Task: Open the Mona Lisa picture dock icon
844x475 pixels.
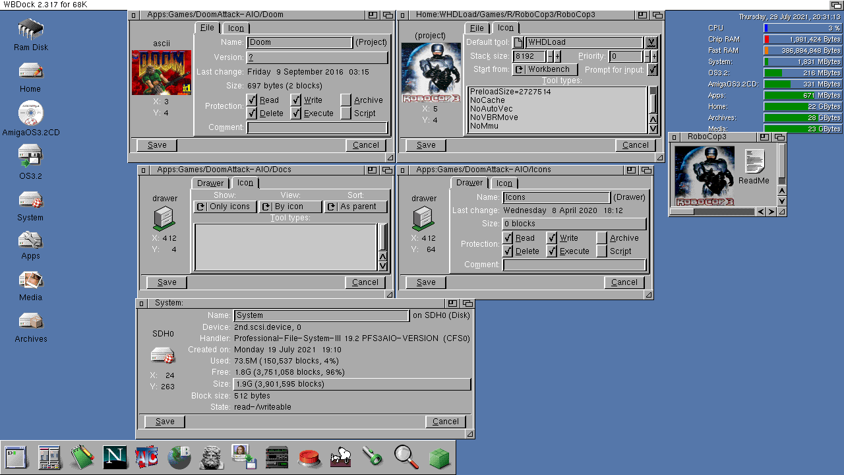Action: coord(243,457)
